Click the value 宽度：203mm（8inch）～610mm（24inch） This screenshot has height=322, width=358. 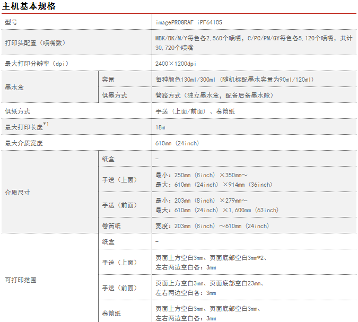pyautogui.click(x=212, y=226)
